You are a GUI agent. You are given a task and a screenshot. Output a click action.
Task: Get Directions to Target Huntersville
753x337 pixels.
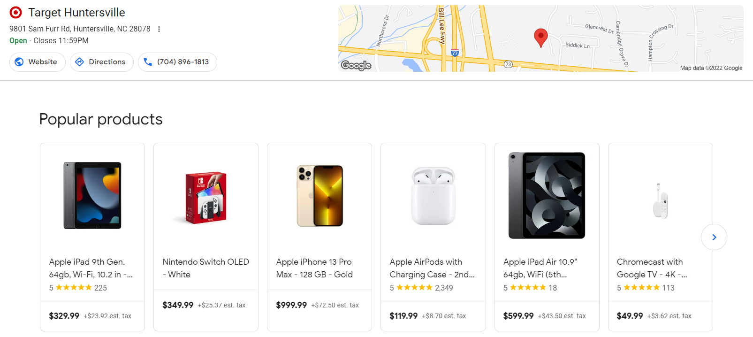point(101,62)
